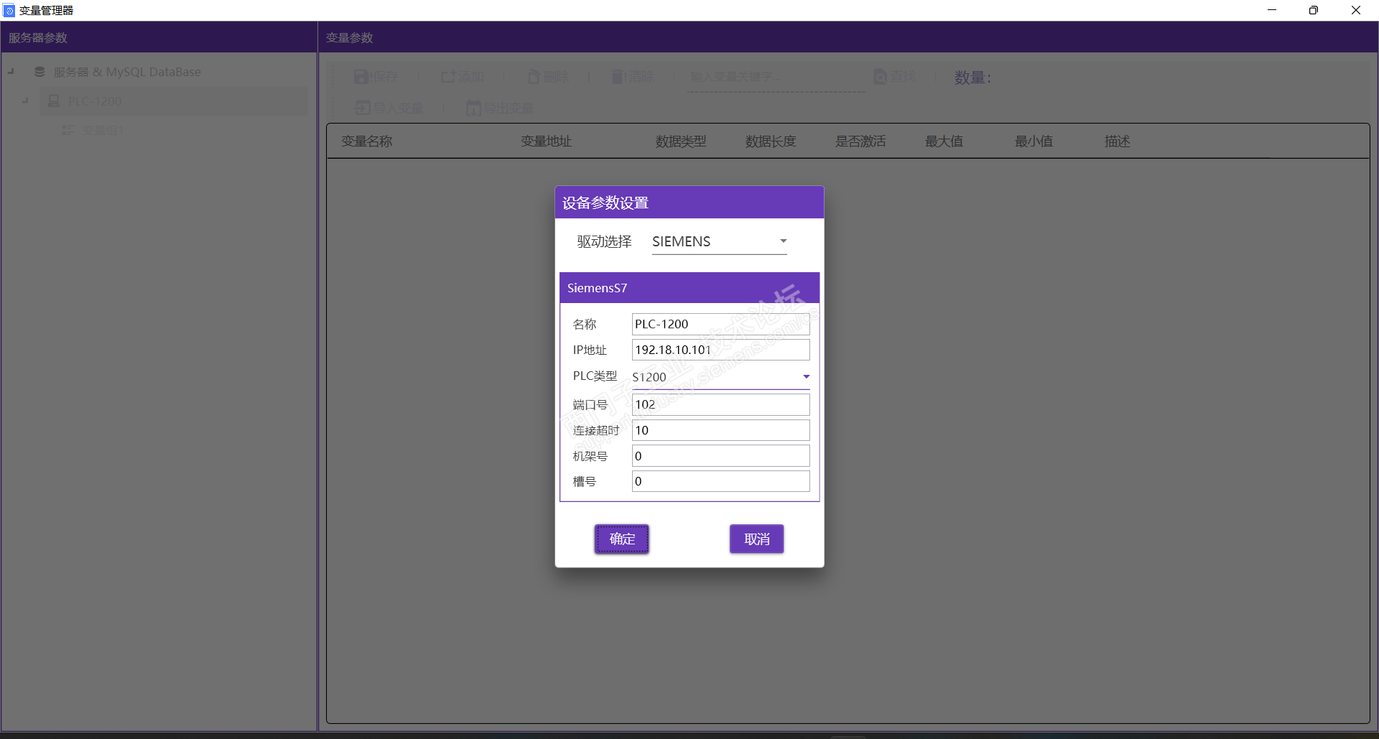Click the IP地址 field with 192.18.10.101
This screenshot has width=1379, height=739.
(720, 350)
